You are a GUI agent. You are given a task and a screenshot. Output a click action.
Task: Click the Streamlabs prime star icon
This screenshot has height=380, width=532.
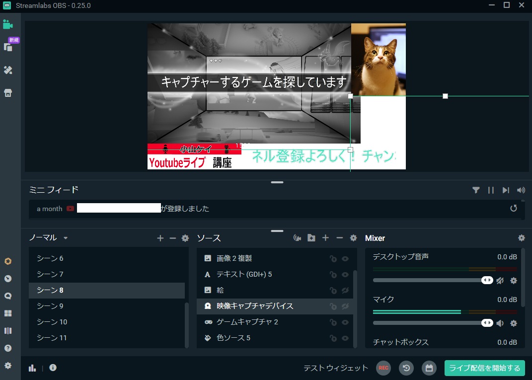point(9,261)
